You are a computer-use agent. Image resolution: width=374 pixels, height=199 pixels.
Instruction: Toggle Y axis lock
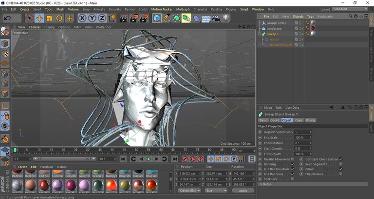click(92, 18)
